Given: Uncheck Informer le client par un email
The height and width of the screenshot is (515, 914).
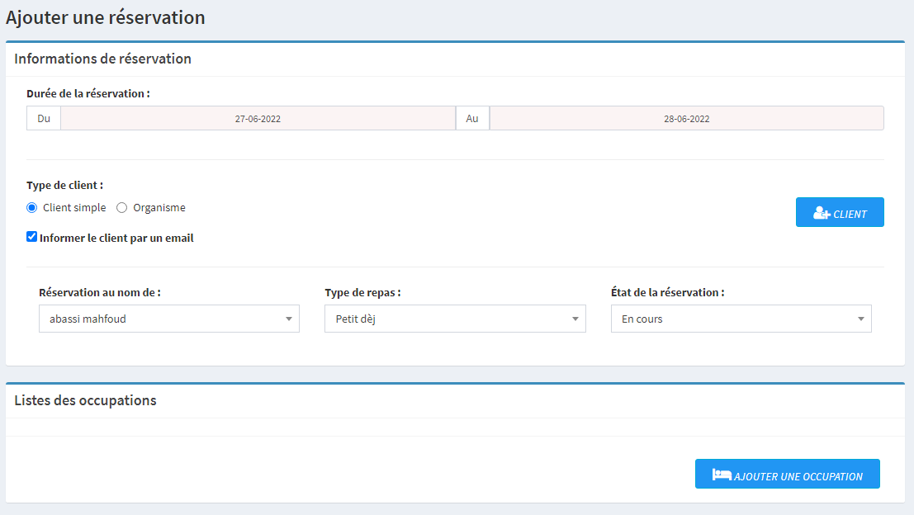Looking at the screenshot, I should (32, 237).
